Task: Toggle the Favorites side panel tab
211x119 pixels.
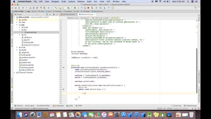Action: click(x=12, y=83)
